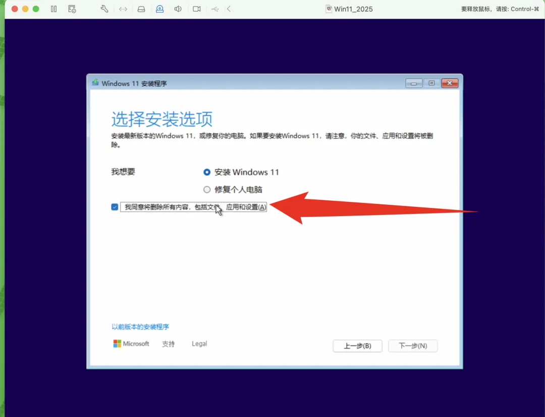The height and width of the screenshot is (417, 545).
Task: Open the 支持 link
Action: (x=169, y=344)
